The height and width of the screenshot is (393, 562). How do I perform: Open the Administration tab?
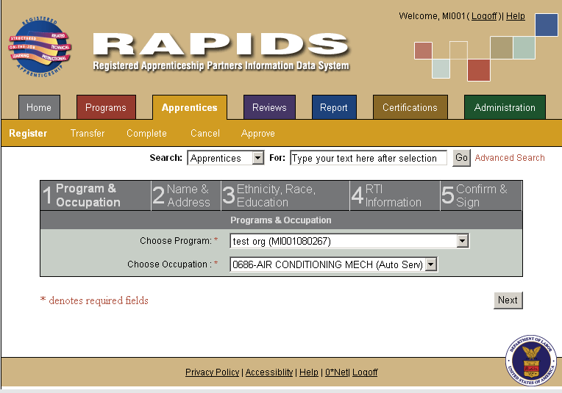tap(505, 107)
